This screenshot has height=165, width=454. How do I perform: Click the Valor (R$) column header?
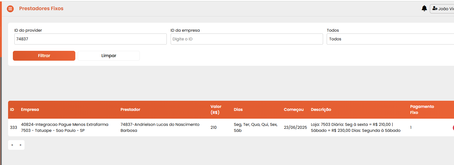click(216, 109)
